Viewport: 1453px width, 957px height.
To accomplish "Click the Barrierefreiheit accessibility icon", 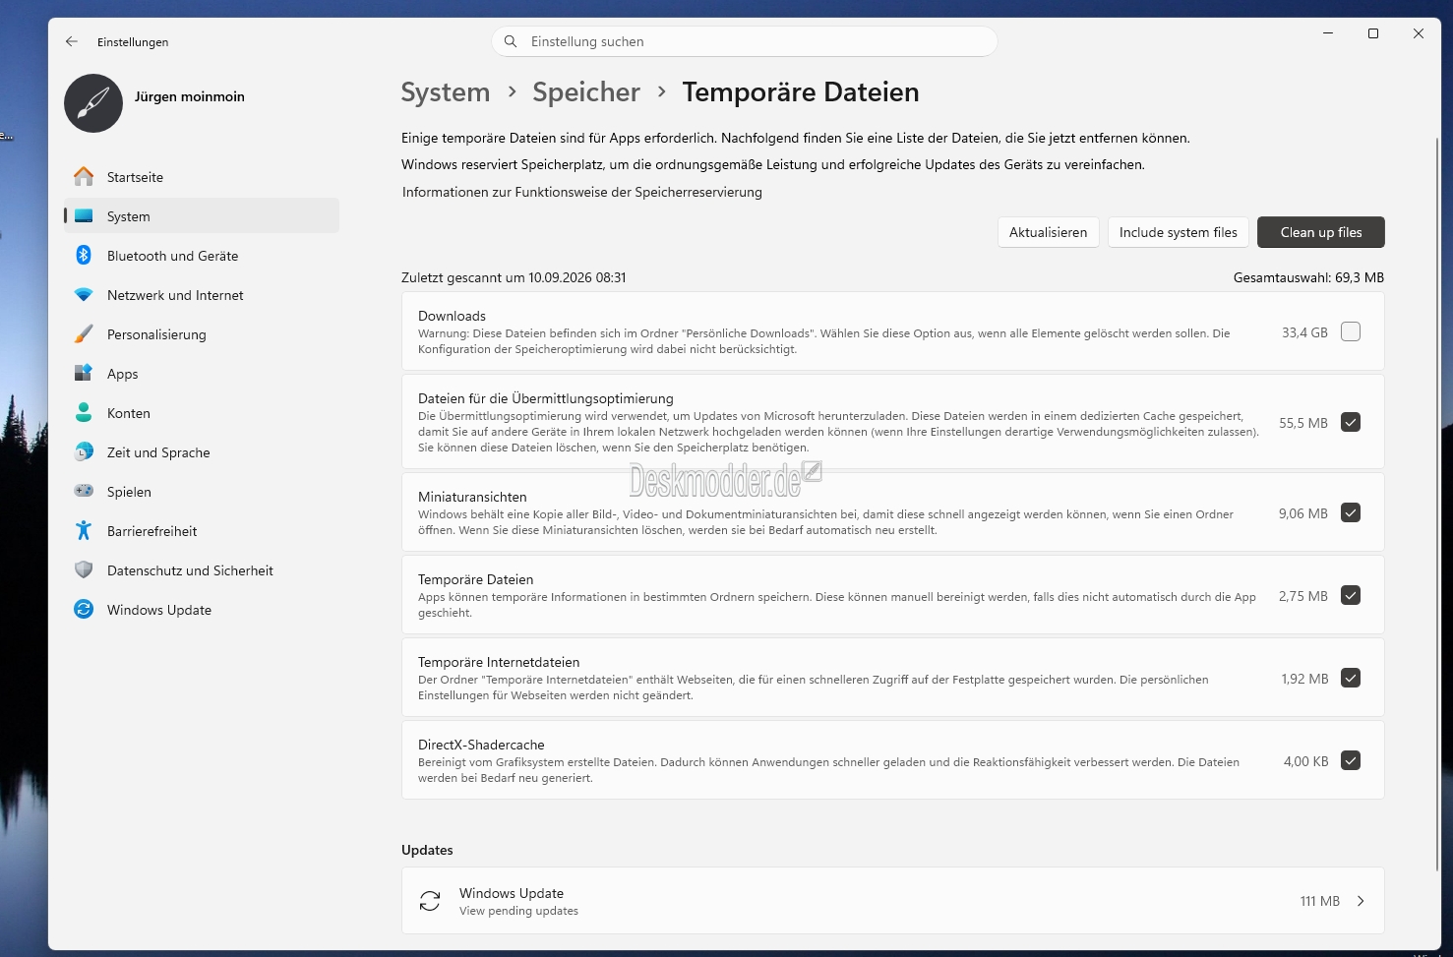I will point(84,531).
